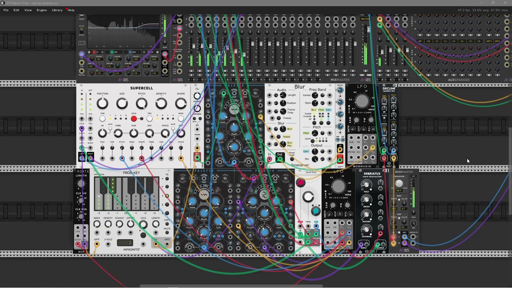Open the File menu

[6, 10]
